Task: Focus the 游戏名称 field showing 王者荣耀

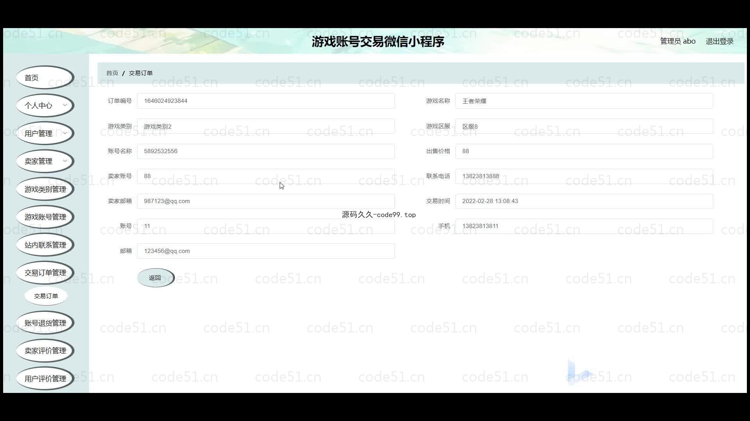Action: click(584, 101)
